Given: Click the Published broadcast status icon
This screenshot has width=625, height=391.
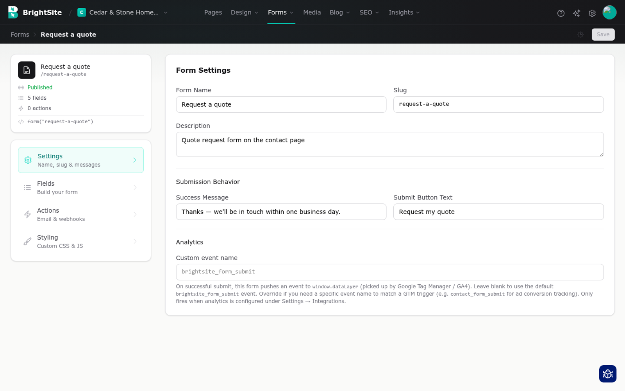Looking at the screenshot, I should (21, 88).
